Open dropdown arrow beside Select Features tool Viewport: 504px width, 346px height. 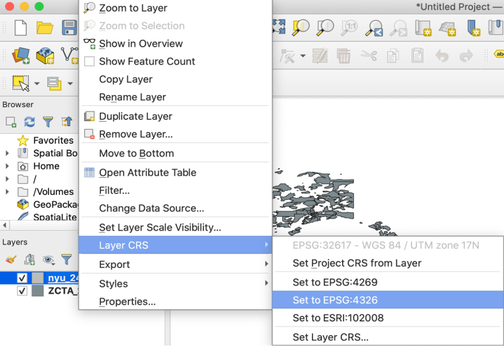pos(37,84)
